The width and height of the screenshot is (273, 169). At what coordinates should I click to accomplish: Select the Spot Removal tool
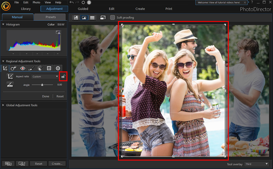click(x=14, y=68)
